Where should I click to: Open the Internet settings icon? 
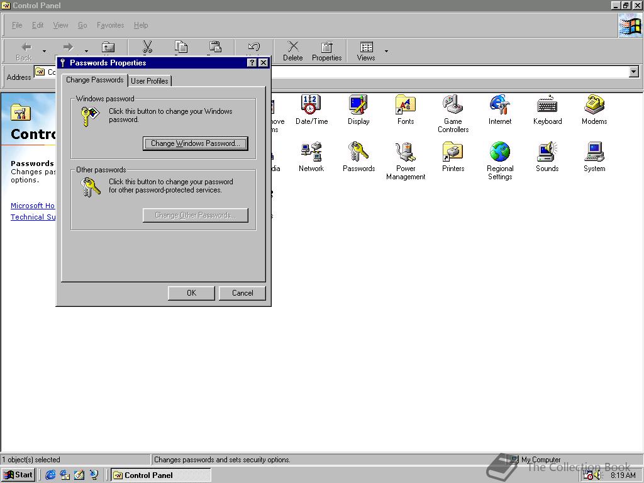[x=500, y=109]
